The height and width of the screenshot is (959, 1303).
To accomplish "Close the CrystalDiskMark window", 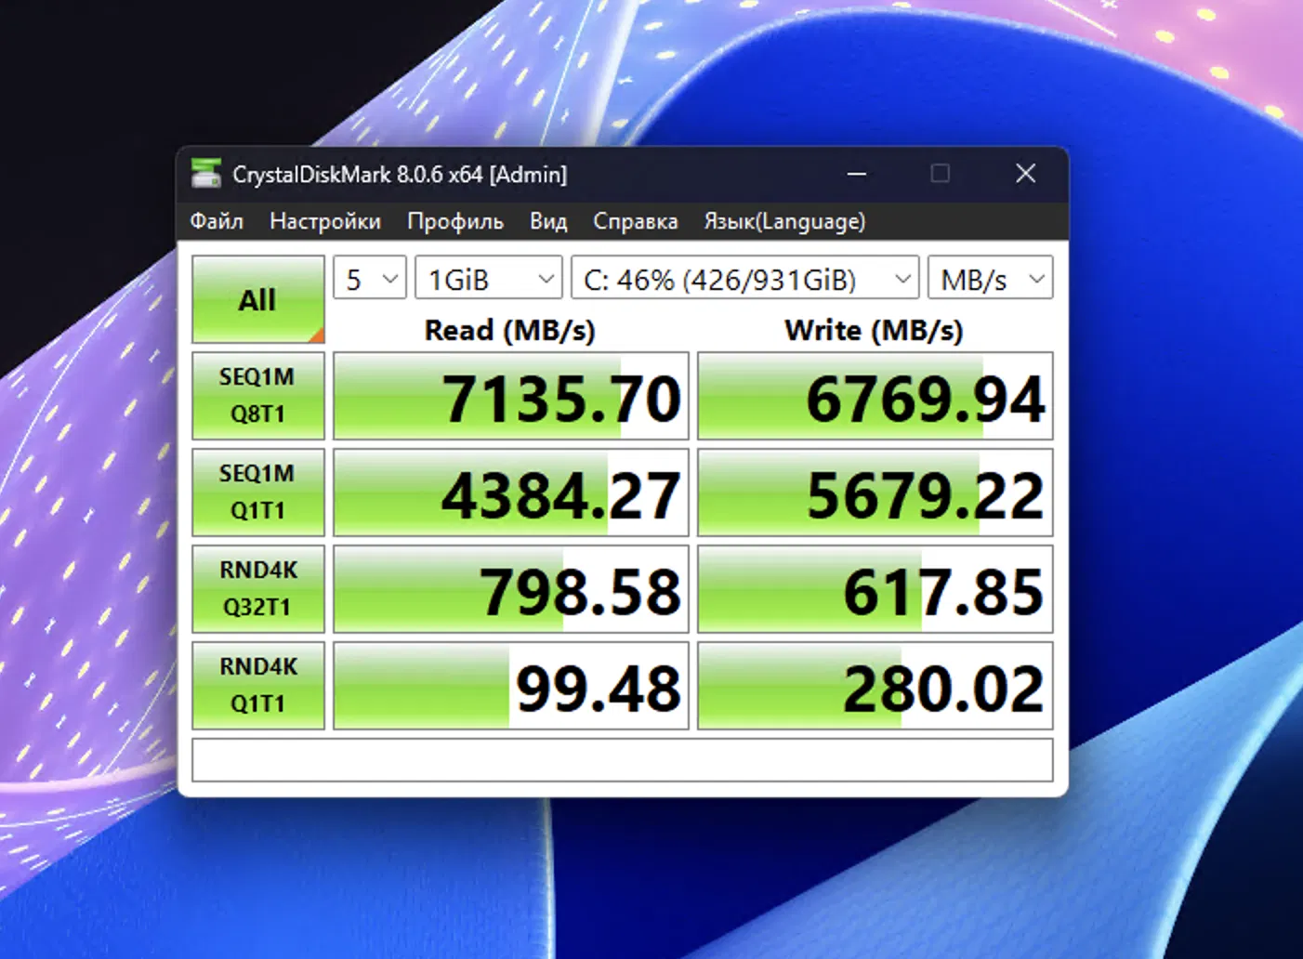I will click(1026, 174).
